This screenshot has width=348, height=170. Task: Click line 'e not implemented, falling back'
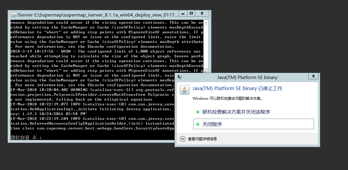click(x=81, y=99)
